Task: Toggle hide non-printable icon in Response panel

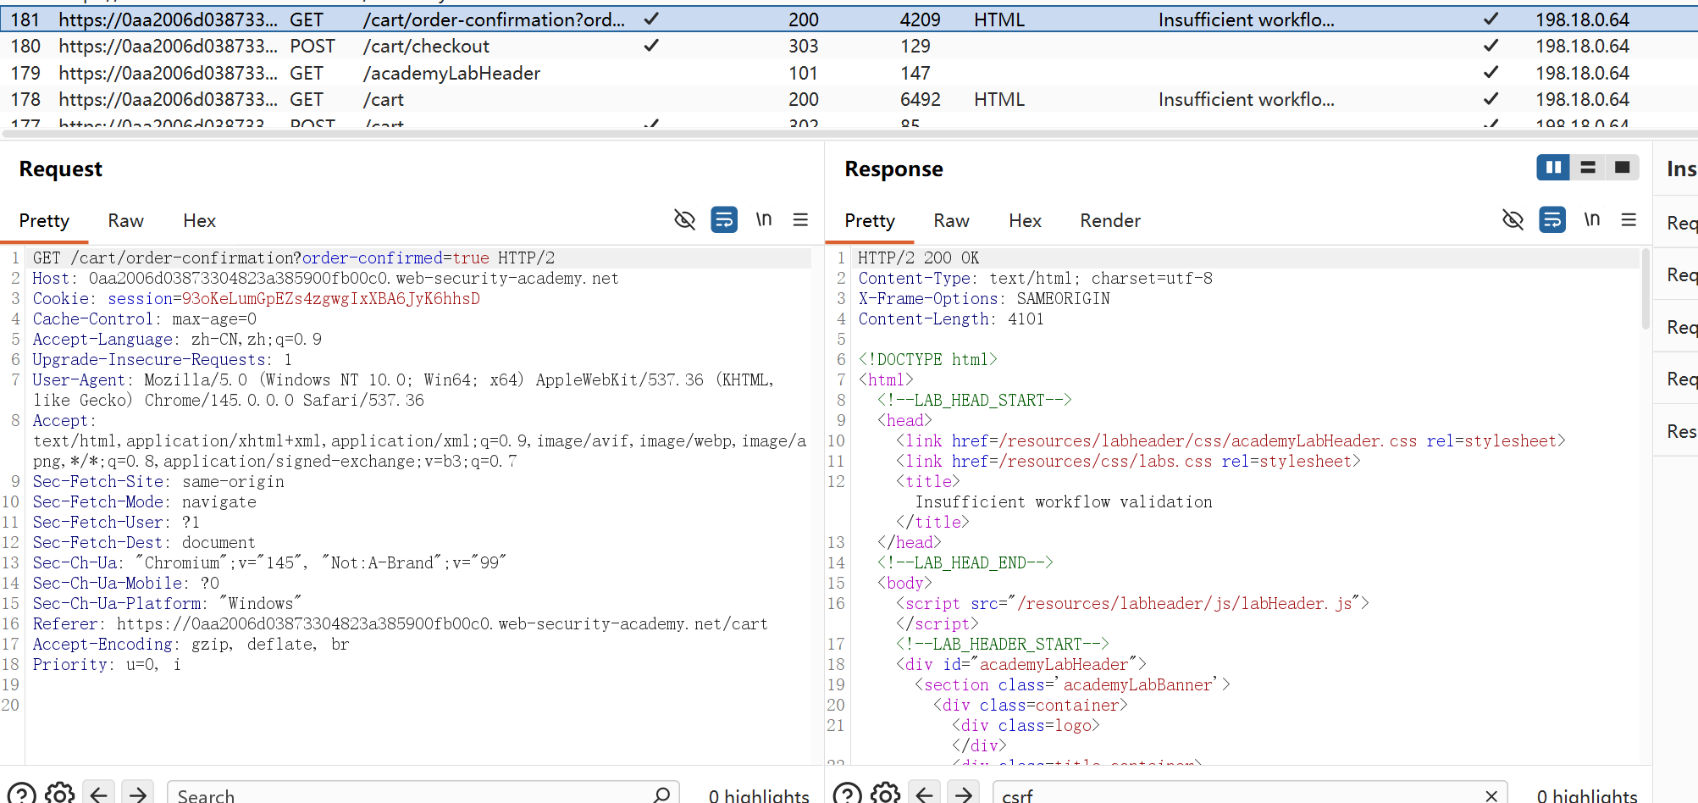Action: click(x=1513, y=220)
